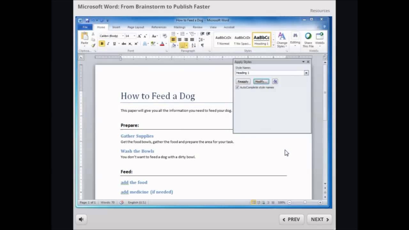Toggle Print Layout view in status bar

[x=253, y=203]
